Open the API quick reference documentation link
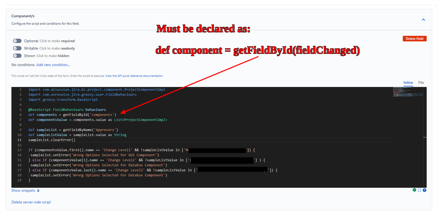The image size is (437, 214). pyautogui.click(x=134, y=76)
